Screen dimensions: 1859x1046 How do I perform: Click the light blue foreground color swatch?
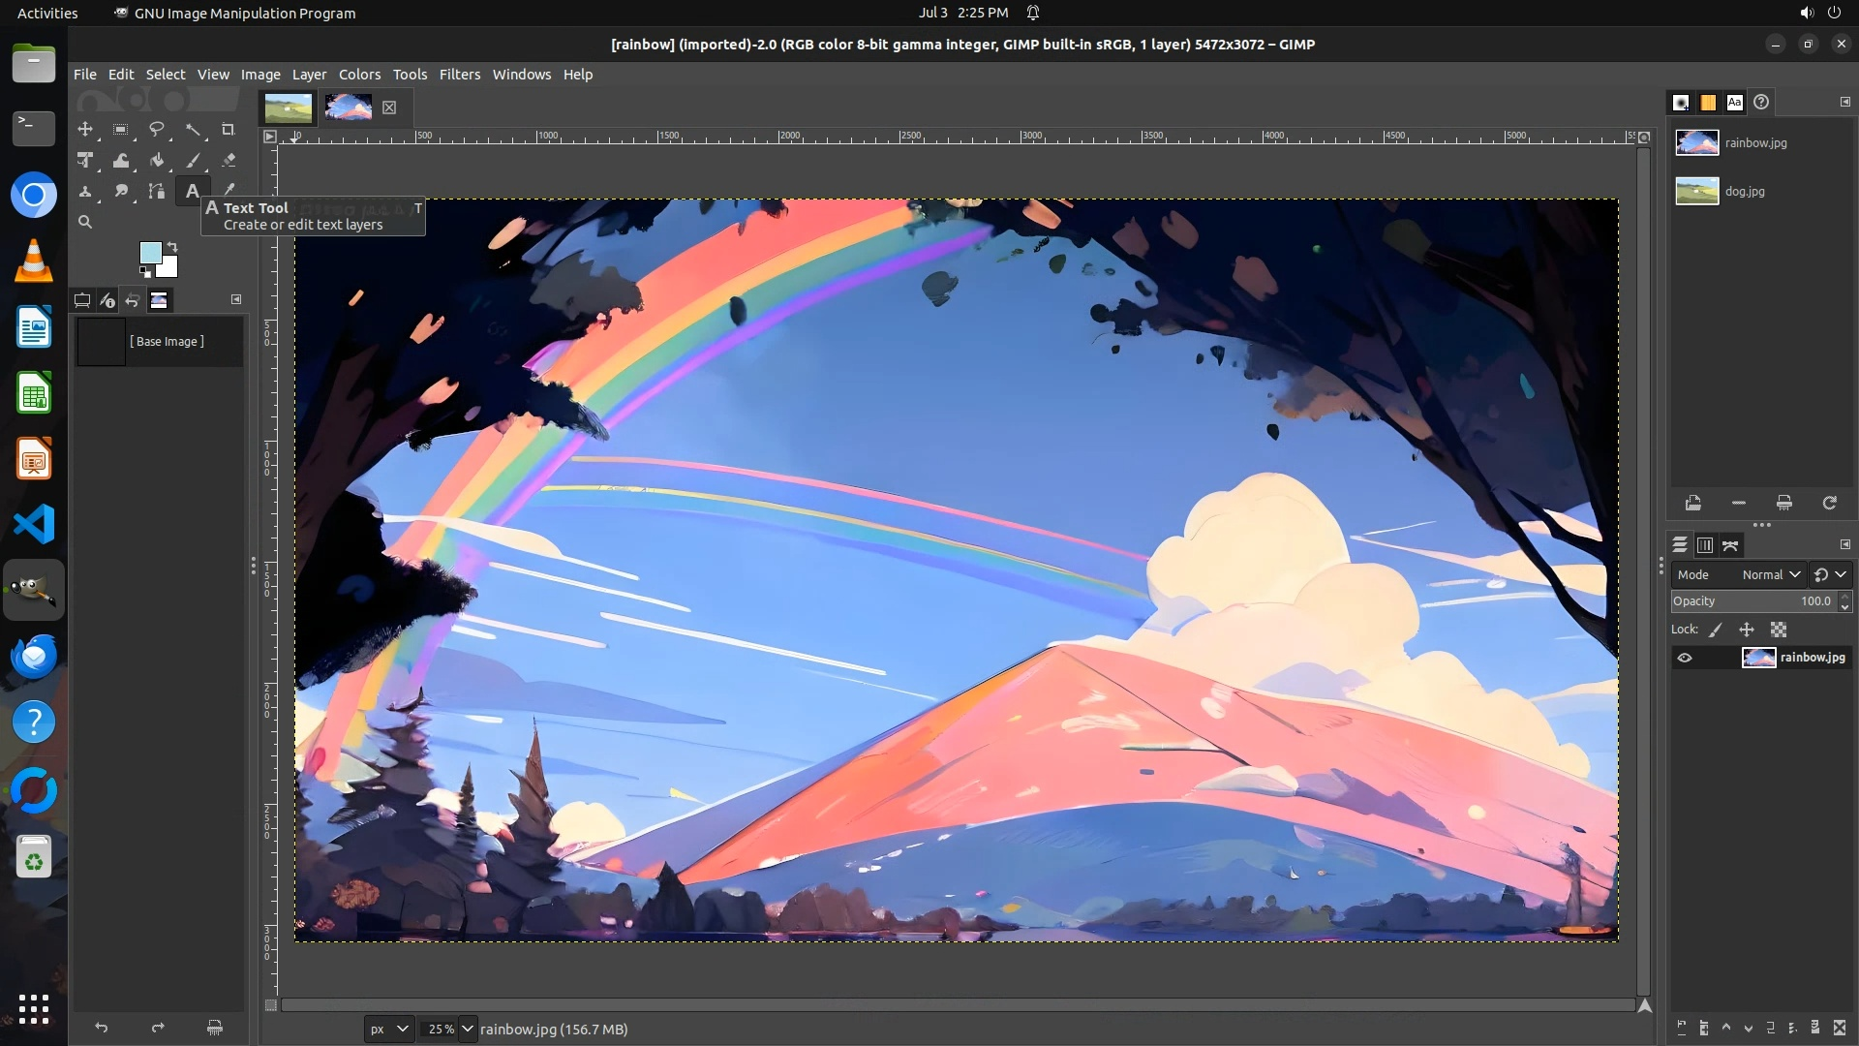[x=150, y=253]
